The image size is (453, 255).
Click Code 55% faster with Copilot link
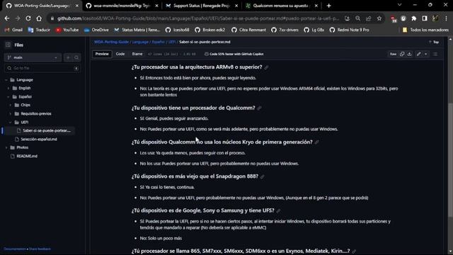coord(234,54)
